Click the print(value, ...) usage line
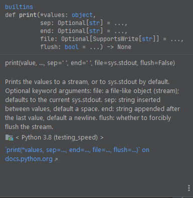The image size is (193, 198). pos(90,63)
